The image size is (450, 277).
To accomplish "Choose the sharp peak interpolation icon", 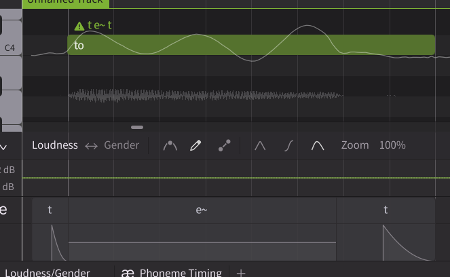I will [260, 145].
